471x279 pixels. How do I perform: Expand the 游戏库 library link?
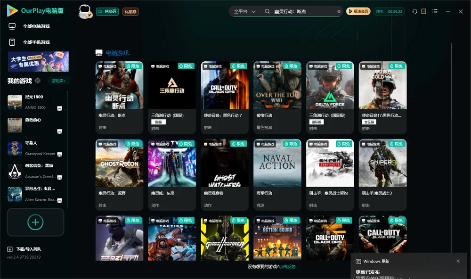pyautogui.click(x=58, y=81)
